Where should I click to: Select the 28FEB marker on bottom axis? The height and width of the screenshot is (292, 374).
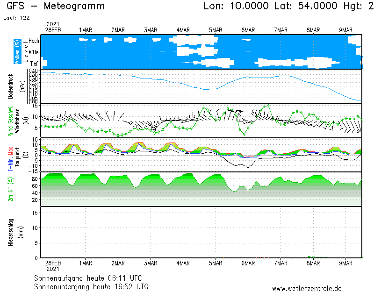pos(53,263)
